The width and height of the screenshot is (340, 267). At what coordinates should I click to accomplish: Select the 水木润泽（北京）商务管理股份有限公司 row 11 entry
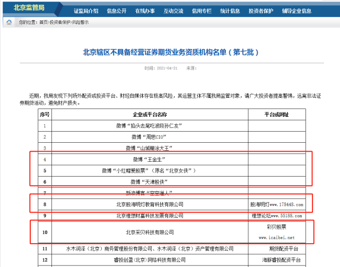(150, 249)
